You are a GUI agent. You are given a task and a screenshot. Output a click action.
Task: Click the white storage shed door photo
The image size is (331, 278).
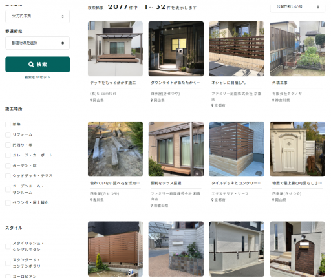297,149
